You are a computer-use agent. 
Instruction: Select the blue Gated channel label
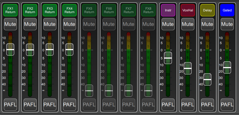click(227, 10)
